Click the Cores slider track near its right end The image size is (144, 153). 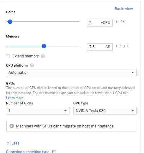click(77, 22)
